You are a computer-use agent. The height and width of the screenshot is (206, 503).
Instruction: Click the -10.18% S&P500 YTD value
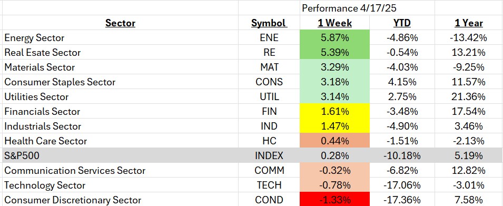[402, 155]
